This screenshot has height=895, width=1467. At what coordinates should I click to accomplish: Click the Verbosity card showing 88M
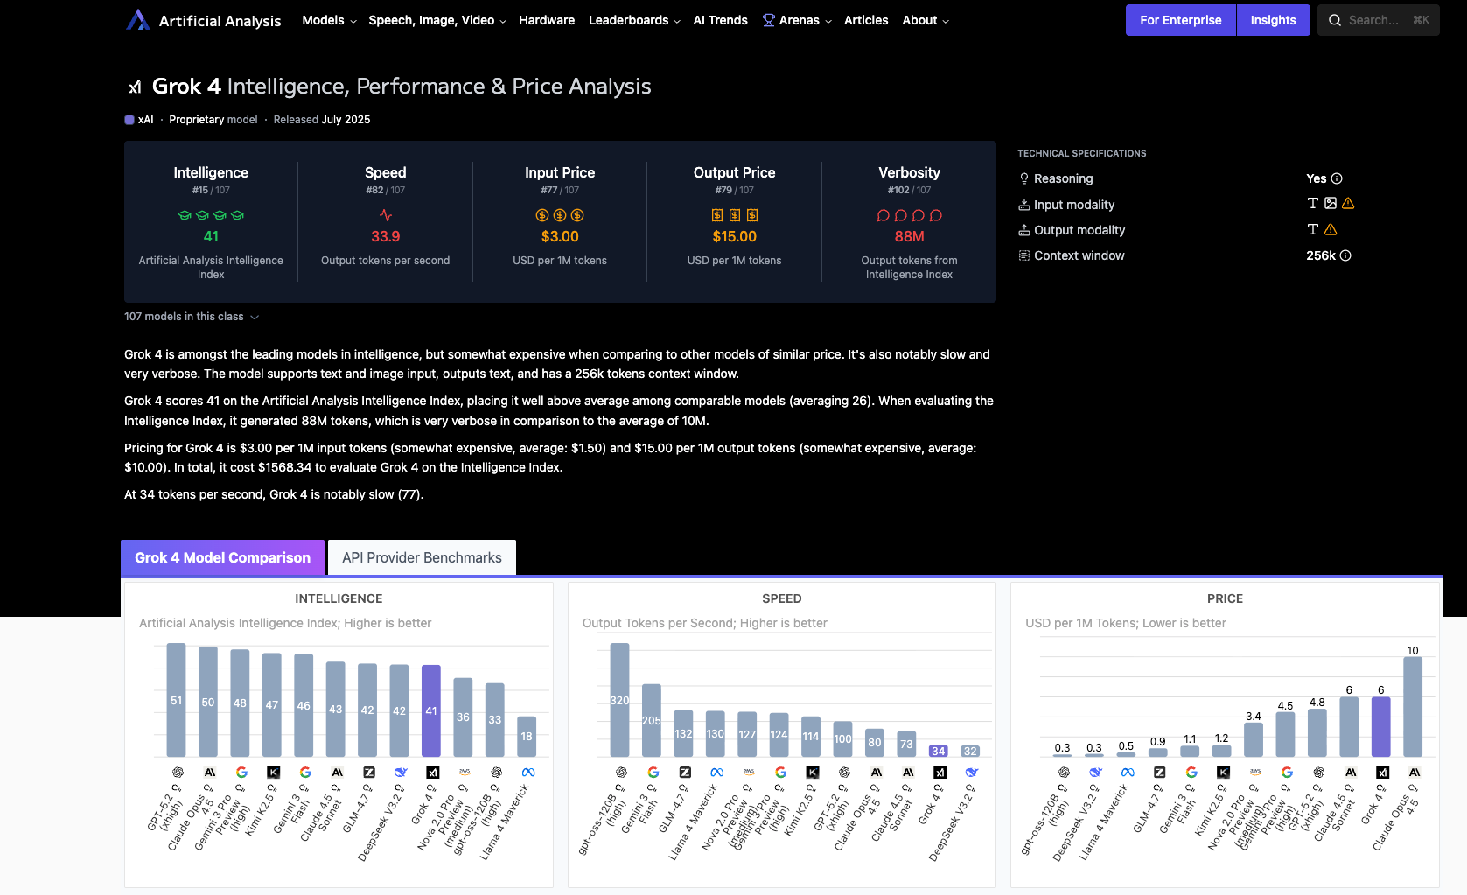909,222
